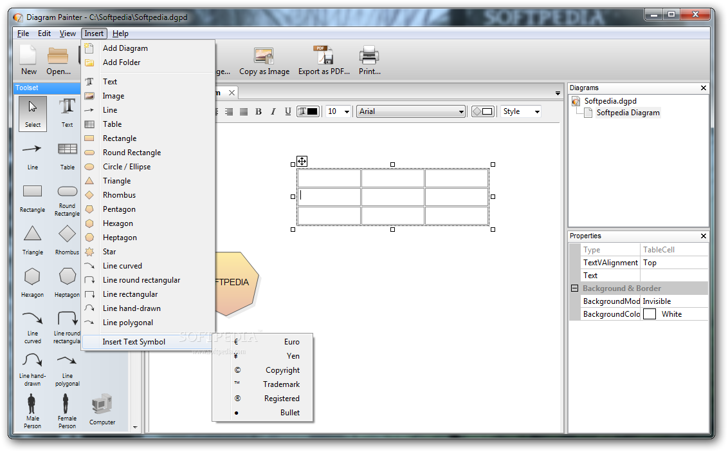The height and width of the screenshot is (452, 728).
Task: Select Softpedia.dgpd in Diagrams tree
Action: point(610,101)
